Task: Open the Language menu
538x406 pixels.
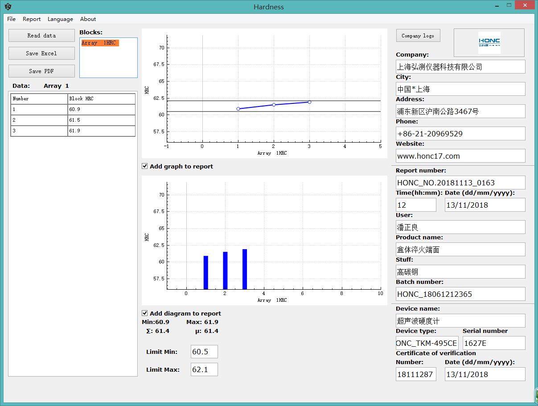Action: pyautogui.click(x=60, y=19)
